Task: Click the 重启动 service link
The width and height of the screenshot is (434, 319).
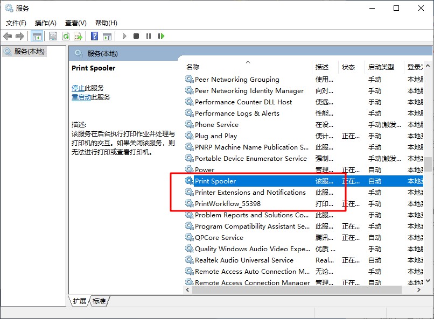Action: 81,97
